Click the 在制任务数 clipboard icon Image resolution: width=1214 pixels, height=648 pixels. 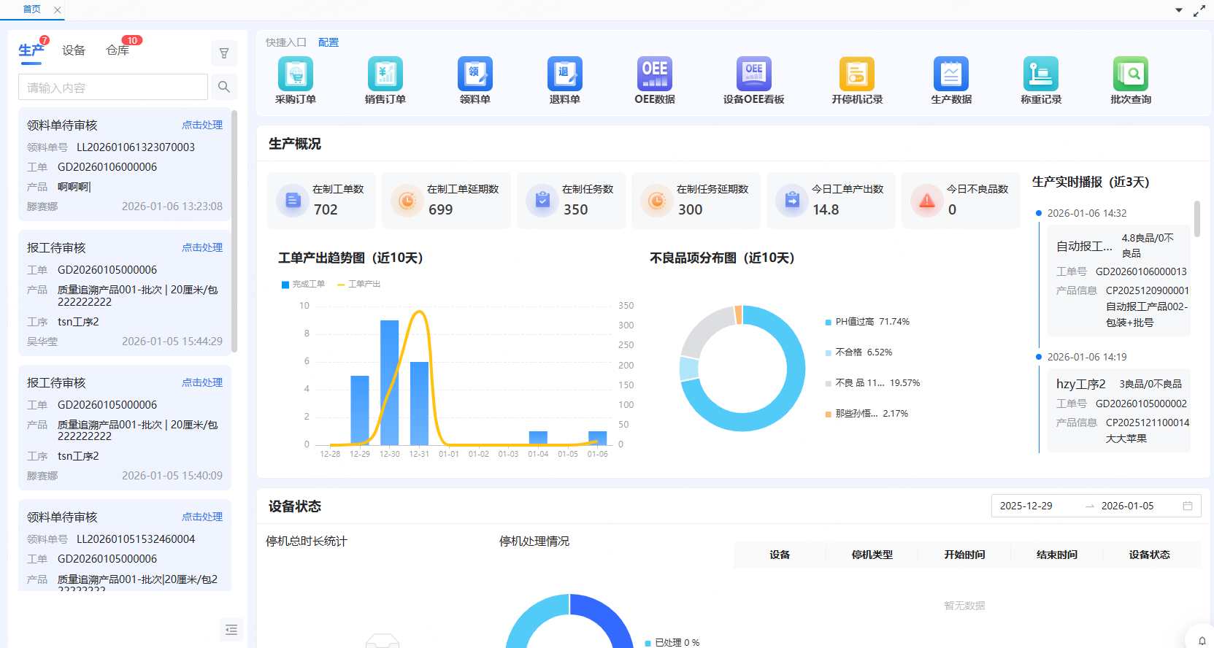[x=542, y=200]
